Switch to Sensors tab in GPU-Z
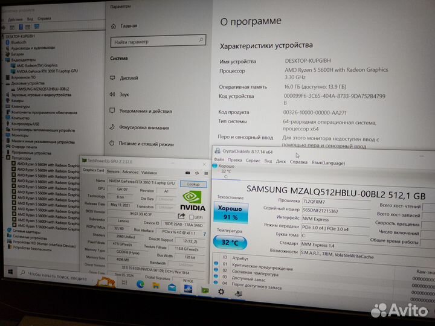 [x=113, y=171]
